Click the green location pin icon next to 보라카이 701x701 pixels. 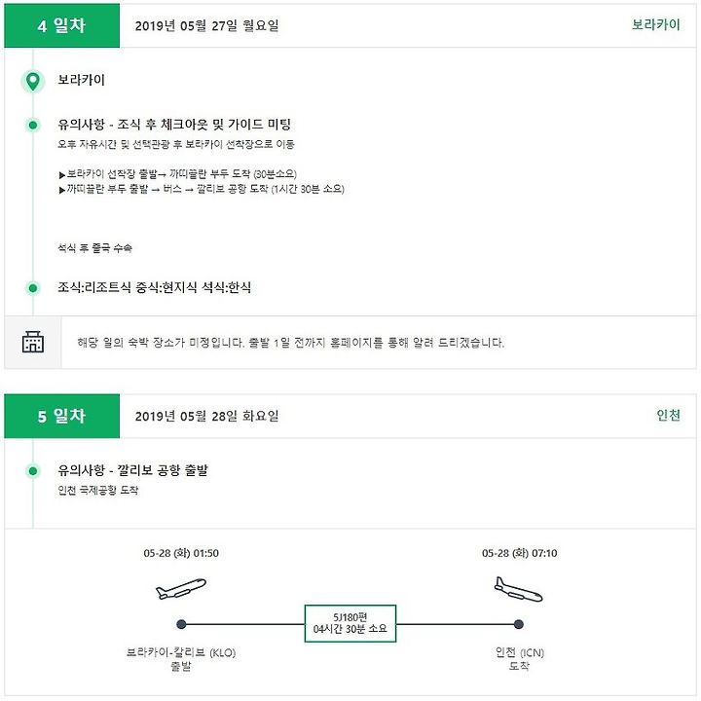pyautogui.click(x=33, y=82)
